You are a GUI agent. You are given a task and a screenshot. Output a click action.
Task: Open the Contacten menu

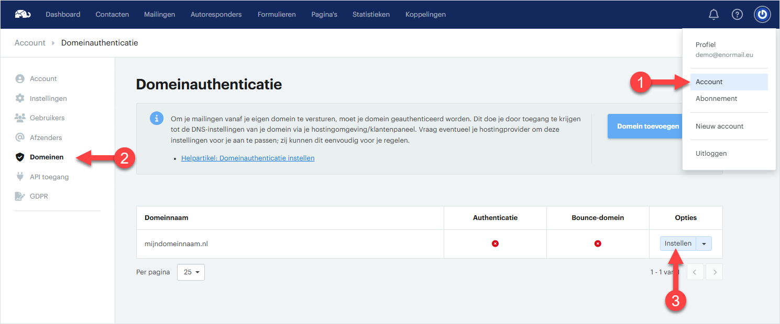(112, 15)
